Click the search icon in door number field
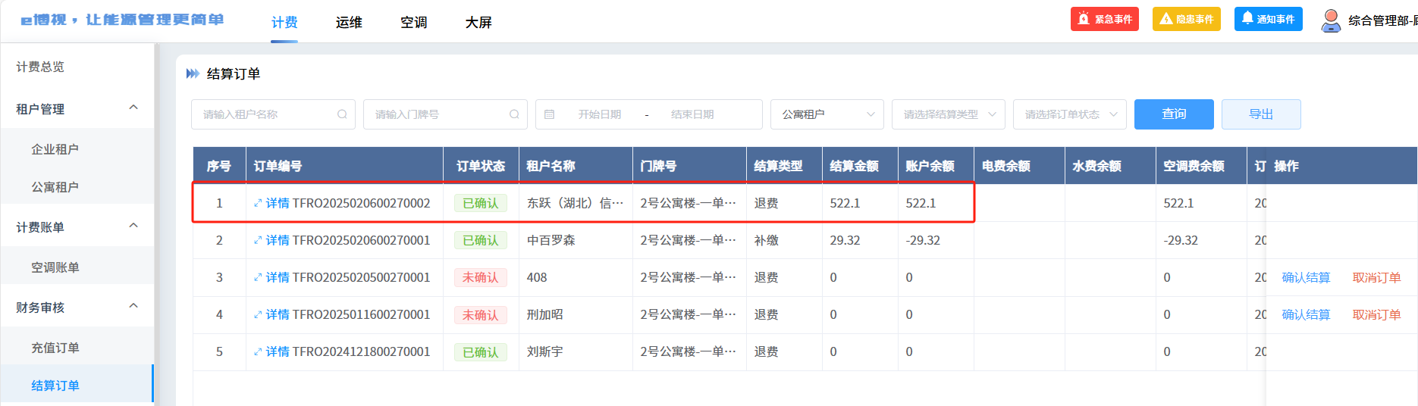This screenshot has width=1418, height=406. (x=514, y=114)
